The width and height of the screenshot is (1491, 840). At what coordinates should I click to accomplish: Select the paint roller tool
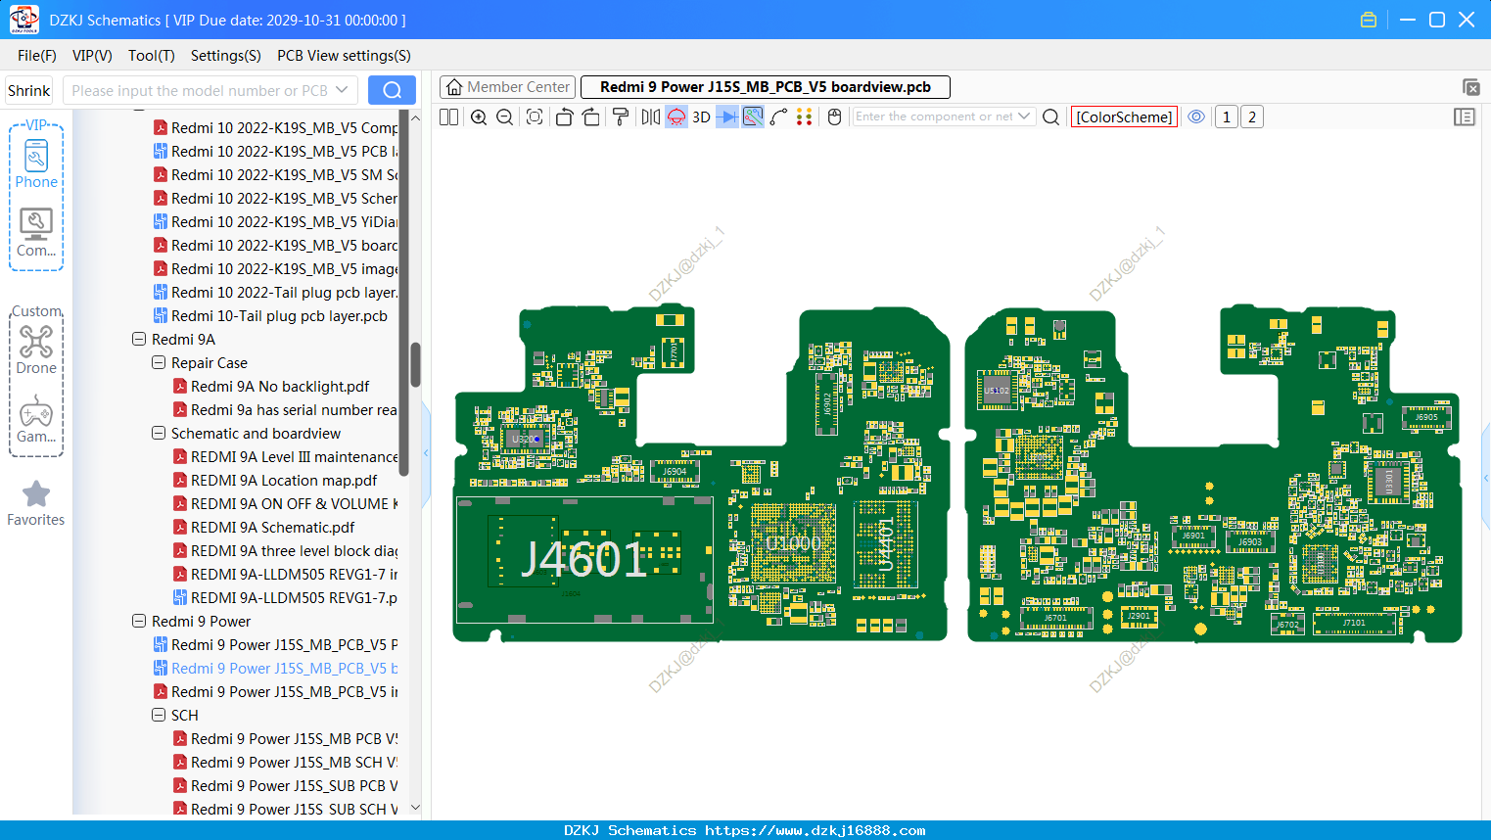621,117
